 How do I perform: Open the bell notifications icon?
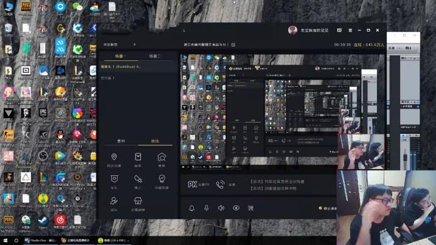click(x=192, y=208)
